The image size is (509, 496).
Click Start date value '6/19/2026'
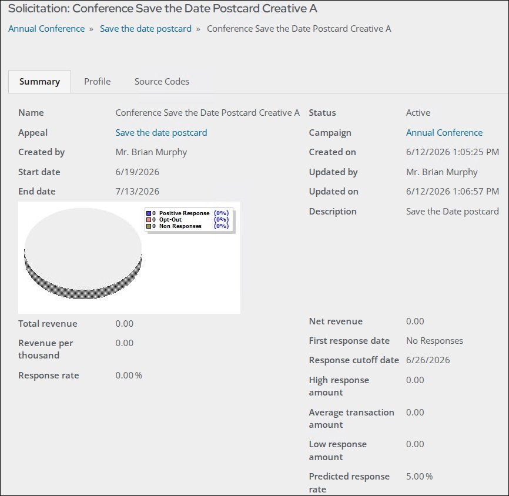(x=138, y=172)
